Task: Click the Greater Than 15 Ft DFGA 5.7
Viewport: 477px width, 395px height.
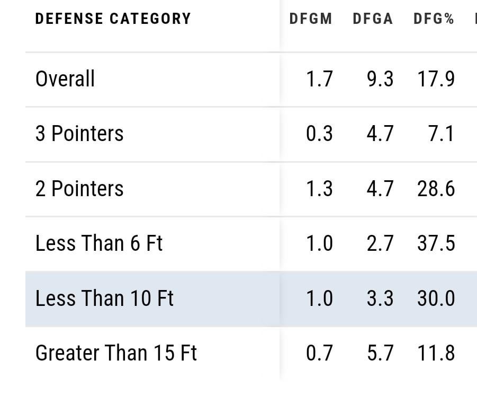Action: click(380, 353)
